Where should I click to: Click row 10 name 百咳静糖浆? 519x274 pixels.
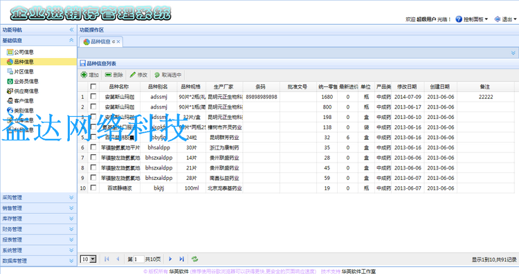pyautogui.click(x=120, y=188)
